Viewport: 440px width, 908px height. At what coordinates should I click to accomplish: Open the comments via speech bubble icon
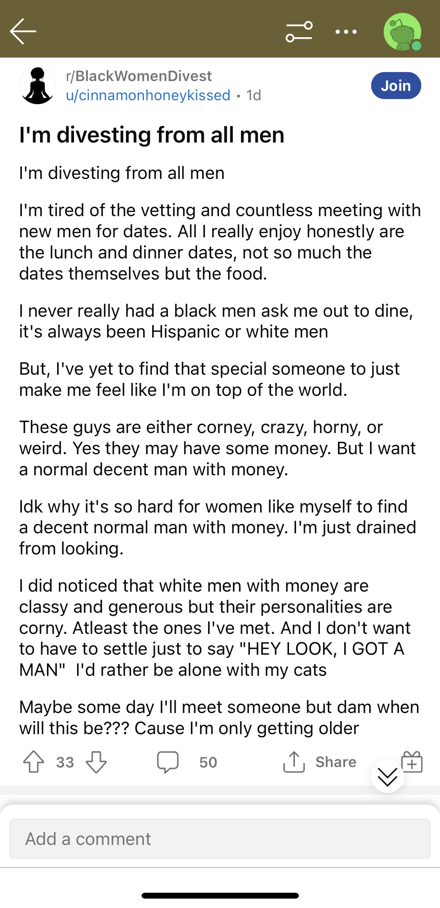pyautogui.click(x=168, y=762)
